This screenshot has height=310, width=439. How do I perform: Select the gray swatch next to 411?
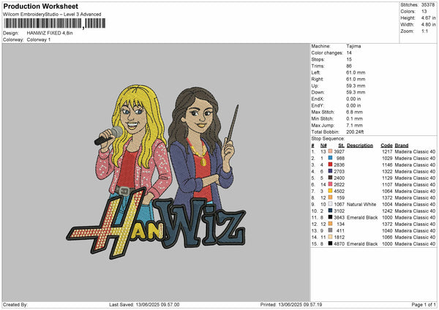coord(330,230)
